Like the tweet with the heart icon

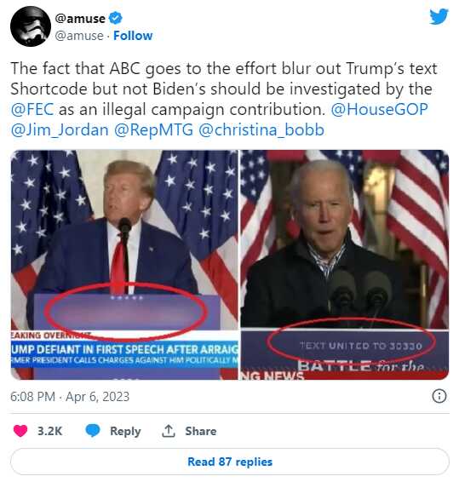point(20,431)
